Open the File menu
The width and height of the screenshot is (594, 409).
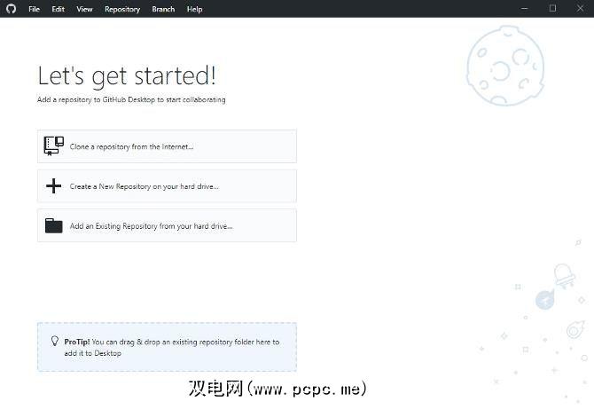point(34,9)
